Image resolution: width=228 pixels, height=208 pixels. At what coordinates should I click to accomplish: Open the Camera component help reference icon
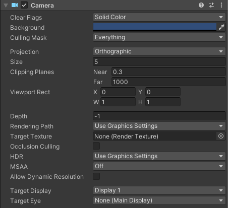tap(201, 5)
